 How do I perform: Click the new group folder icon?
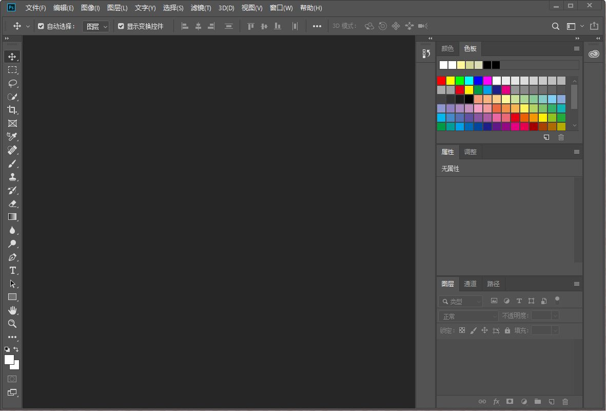point(538,401)
